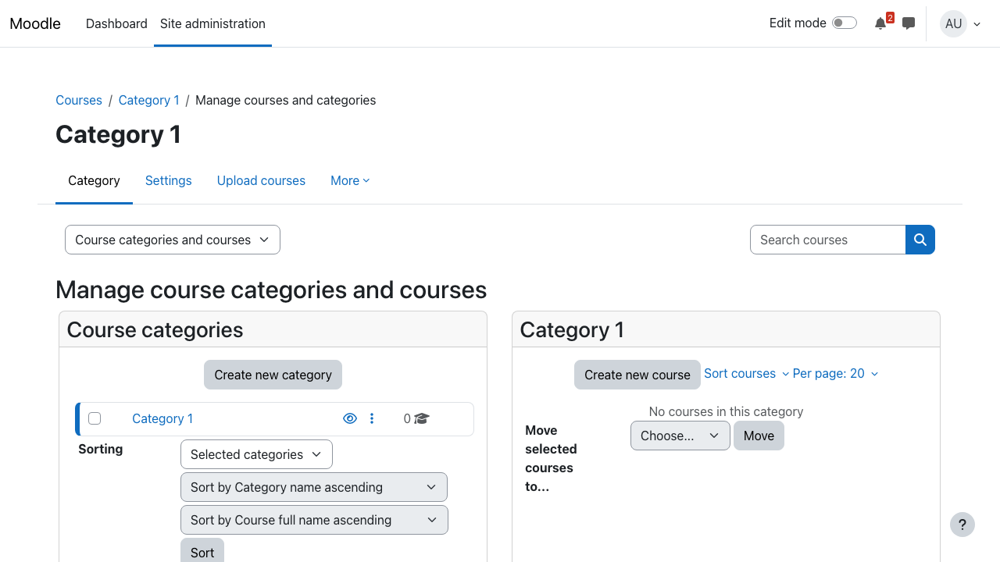Click the Create new course button
This screenshot has width=1000, height=562.
coord(637,375)
